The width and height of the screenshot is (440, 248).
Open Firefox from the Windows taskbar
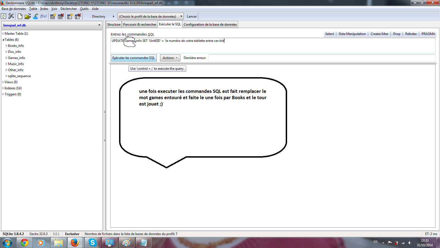point(75,242)
